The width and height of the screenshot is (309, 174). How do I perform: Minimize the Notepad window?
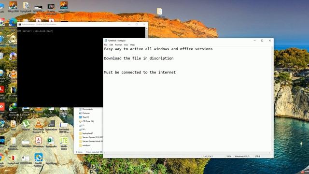(x=254, y=41)
